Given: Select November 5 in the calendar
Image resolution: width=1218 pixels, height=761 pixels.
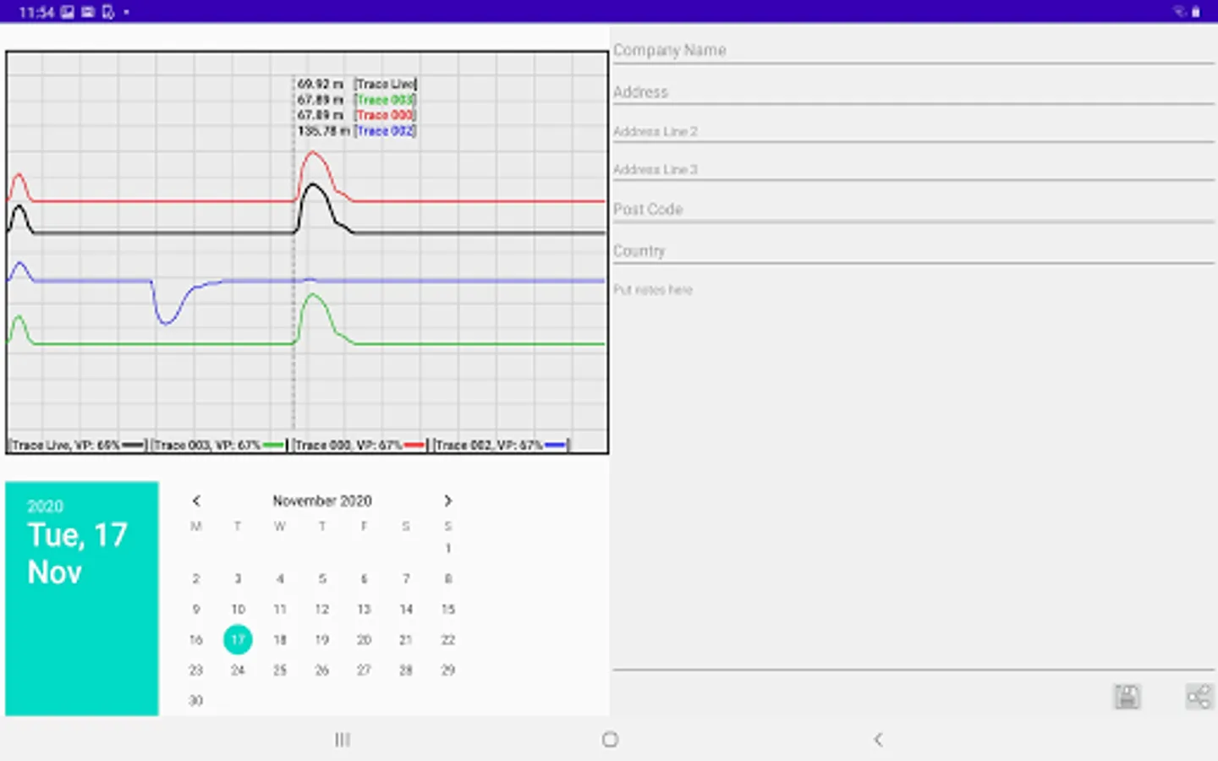Looking at the screenshot, I should coord(322,578).
